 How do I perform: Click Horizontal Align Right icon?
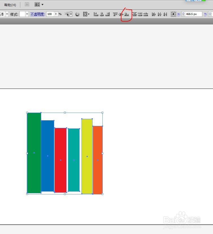coord(107,14)
